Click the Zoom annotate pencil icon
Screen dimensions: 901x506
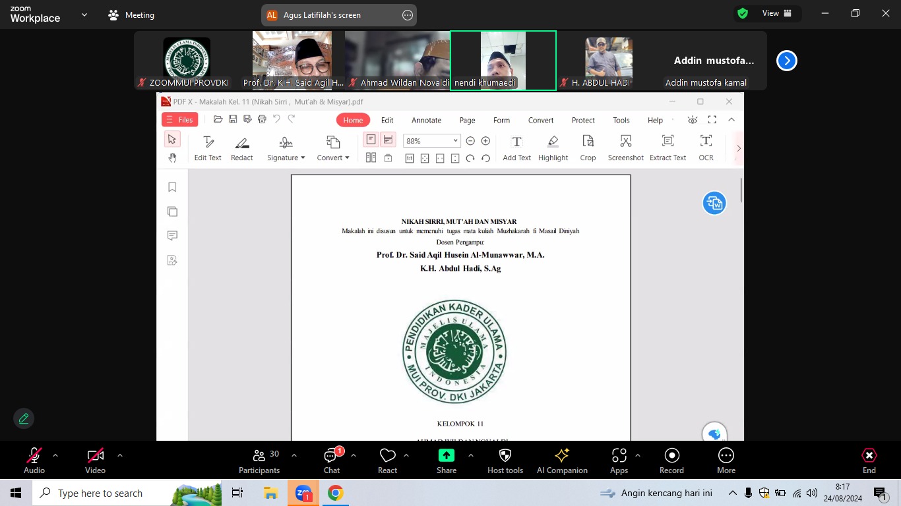24,418
